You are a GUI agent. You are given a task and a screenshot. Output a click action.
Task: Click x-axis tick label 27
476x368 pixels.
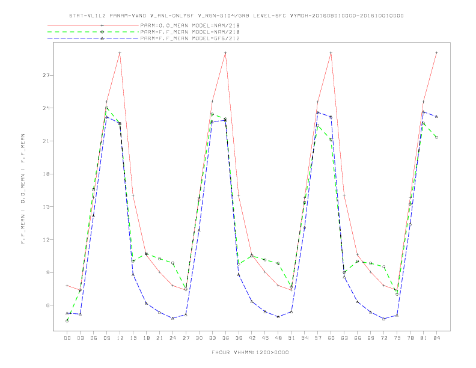click(186, 338)
